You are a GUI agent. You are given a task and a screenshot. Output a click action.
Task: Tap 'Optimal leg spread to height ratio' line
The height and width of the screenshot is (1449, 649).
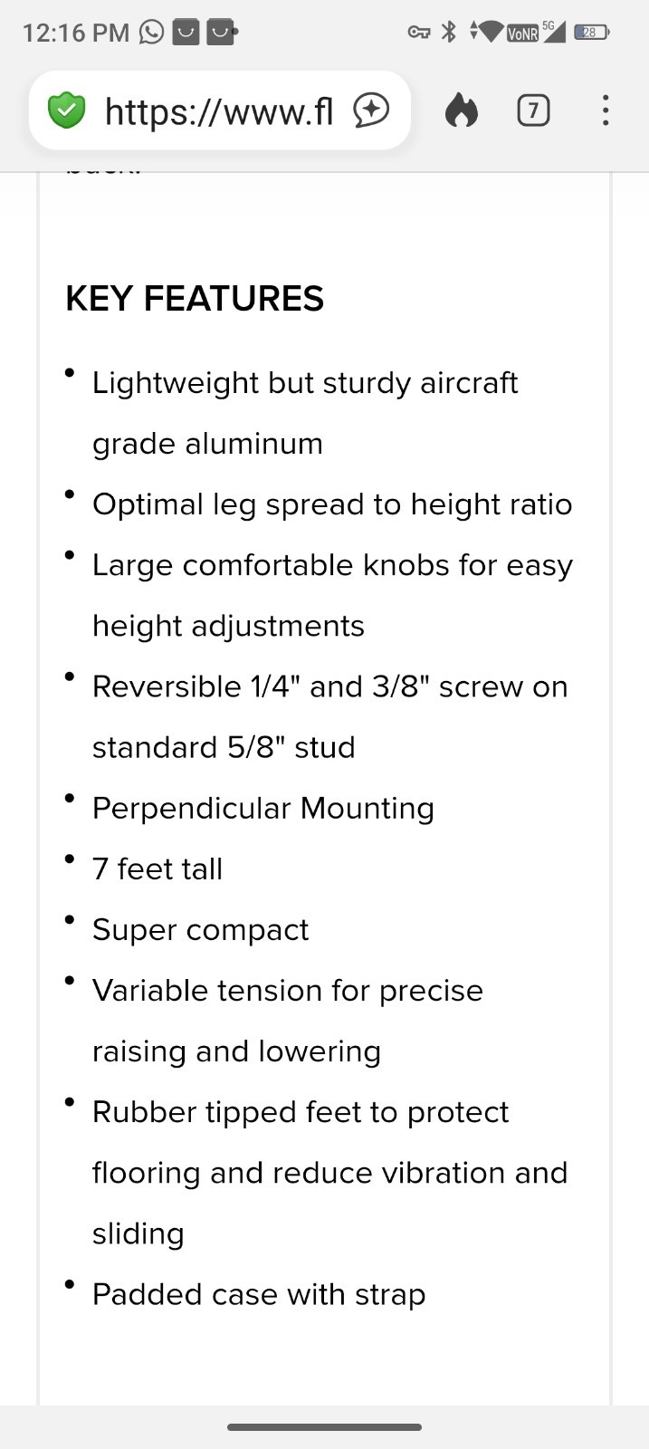332,504
